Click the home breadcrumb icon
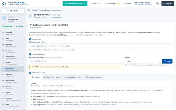This screenshot has height=110, width=176. point(29,10)
